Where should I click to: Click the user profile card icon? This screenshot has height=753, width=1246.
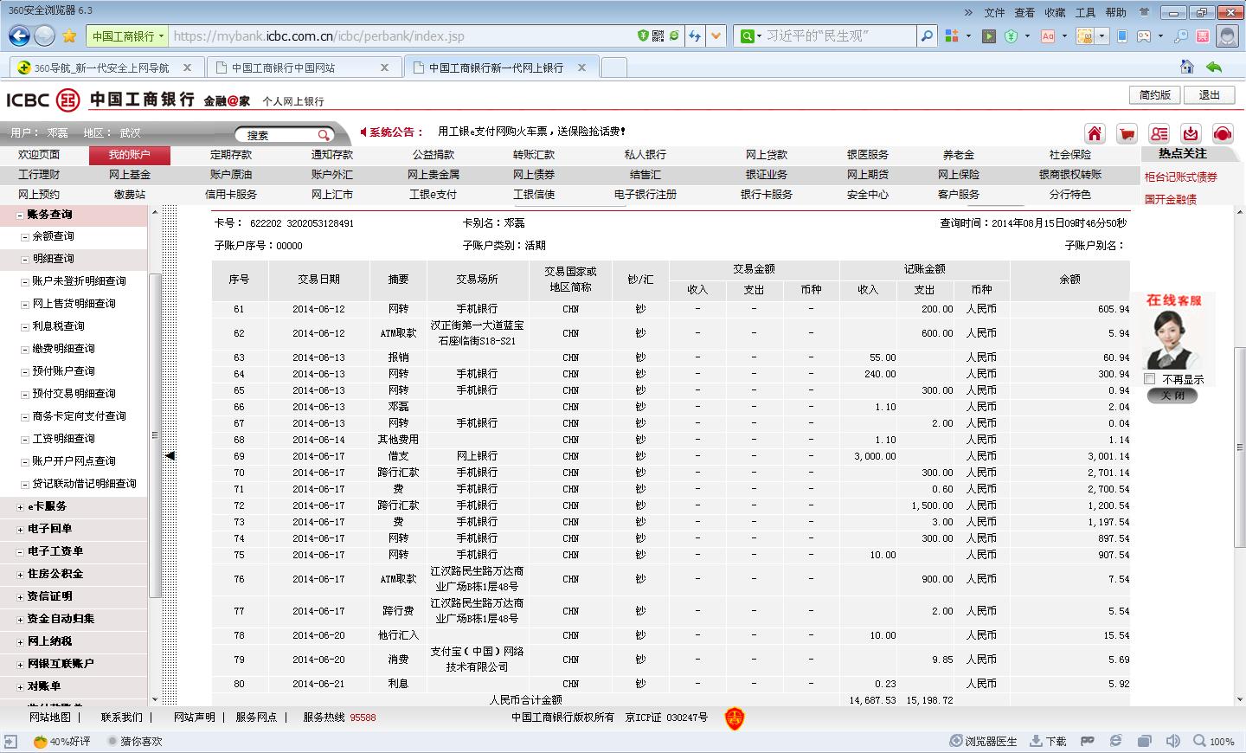(x=1159, y=133)
